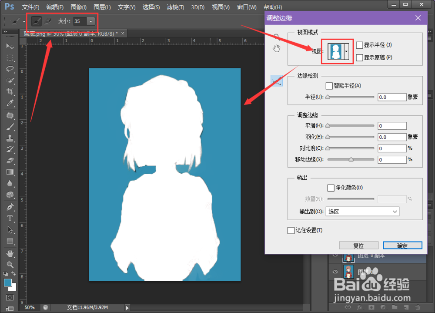Click foreground color blue swatch
Viewport: 435px width, 313px height.
click(8, 283)
